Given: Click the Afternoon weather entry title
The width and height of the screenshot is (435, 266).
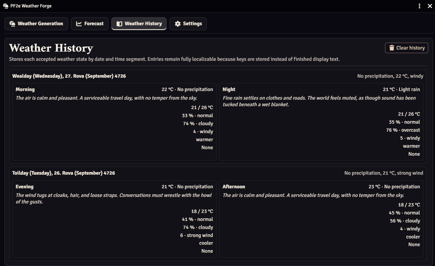Looking at the screenshot, I should 234,187.
